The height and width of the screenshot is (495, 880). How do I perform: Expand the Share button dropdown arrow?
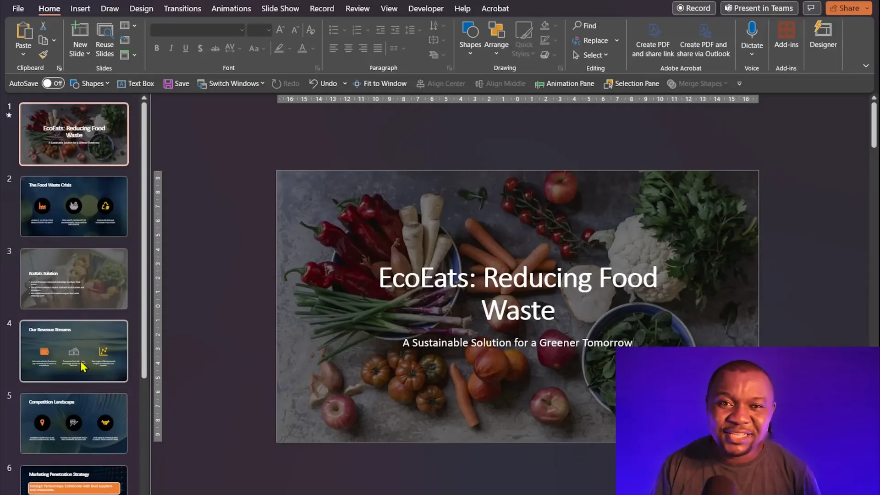[x=867, y=8]
